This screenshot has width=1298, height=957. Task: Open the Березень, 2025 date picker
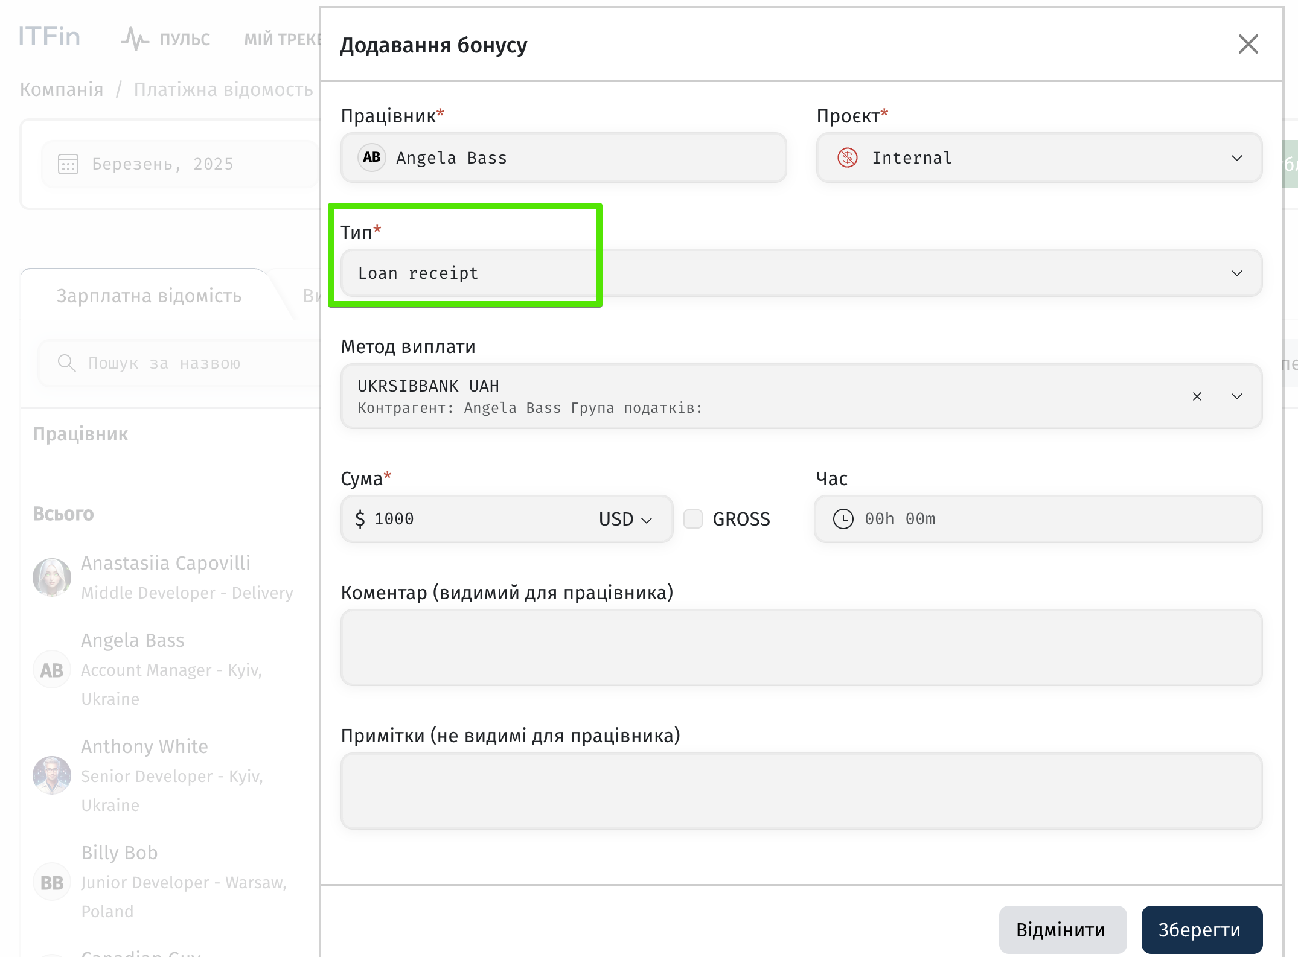(x=180, y=164)
